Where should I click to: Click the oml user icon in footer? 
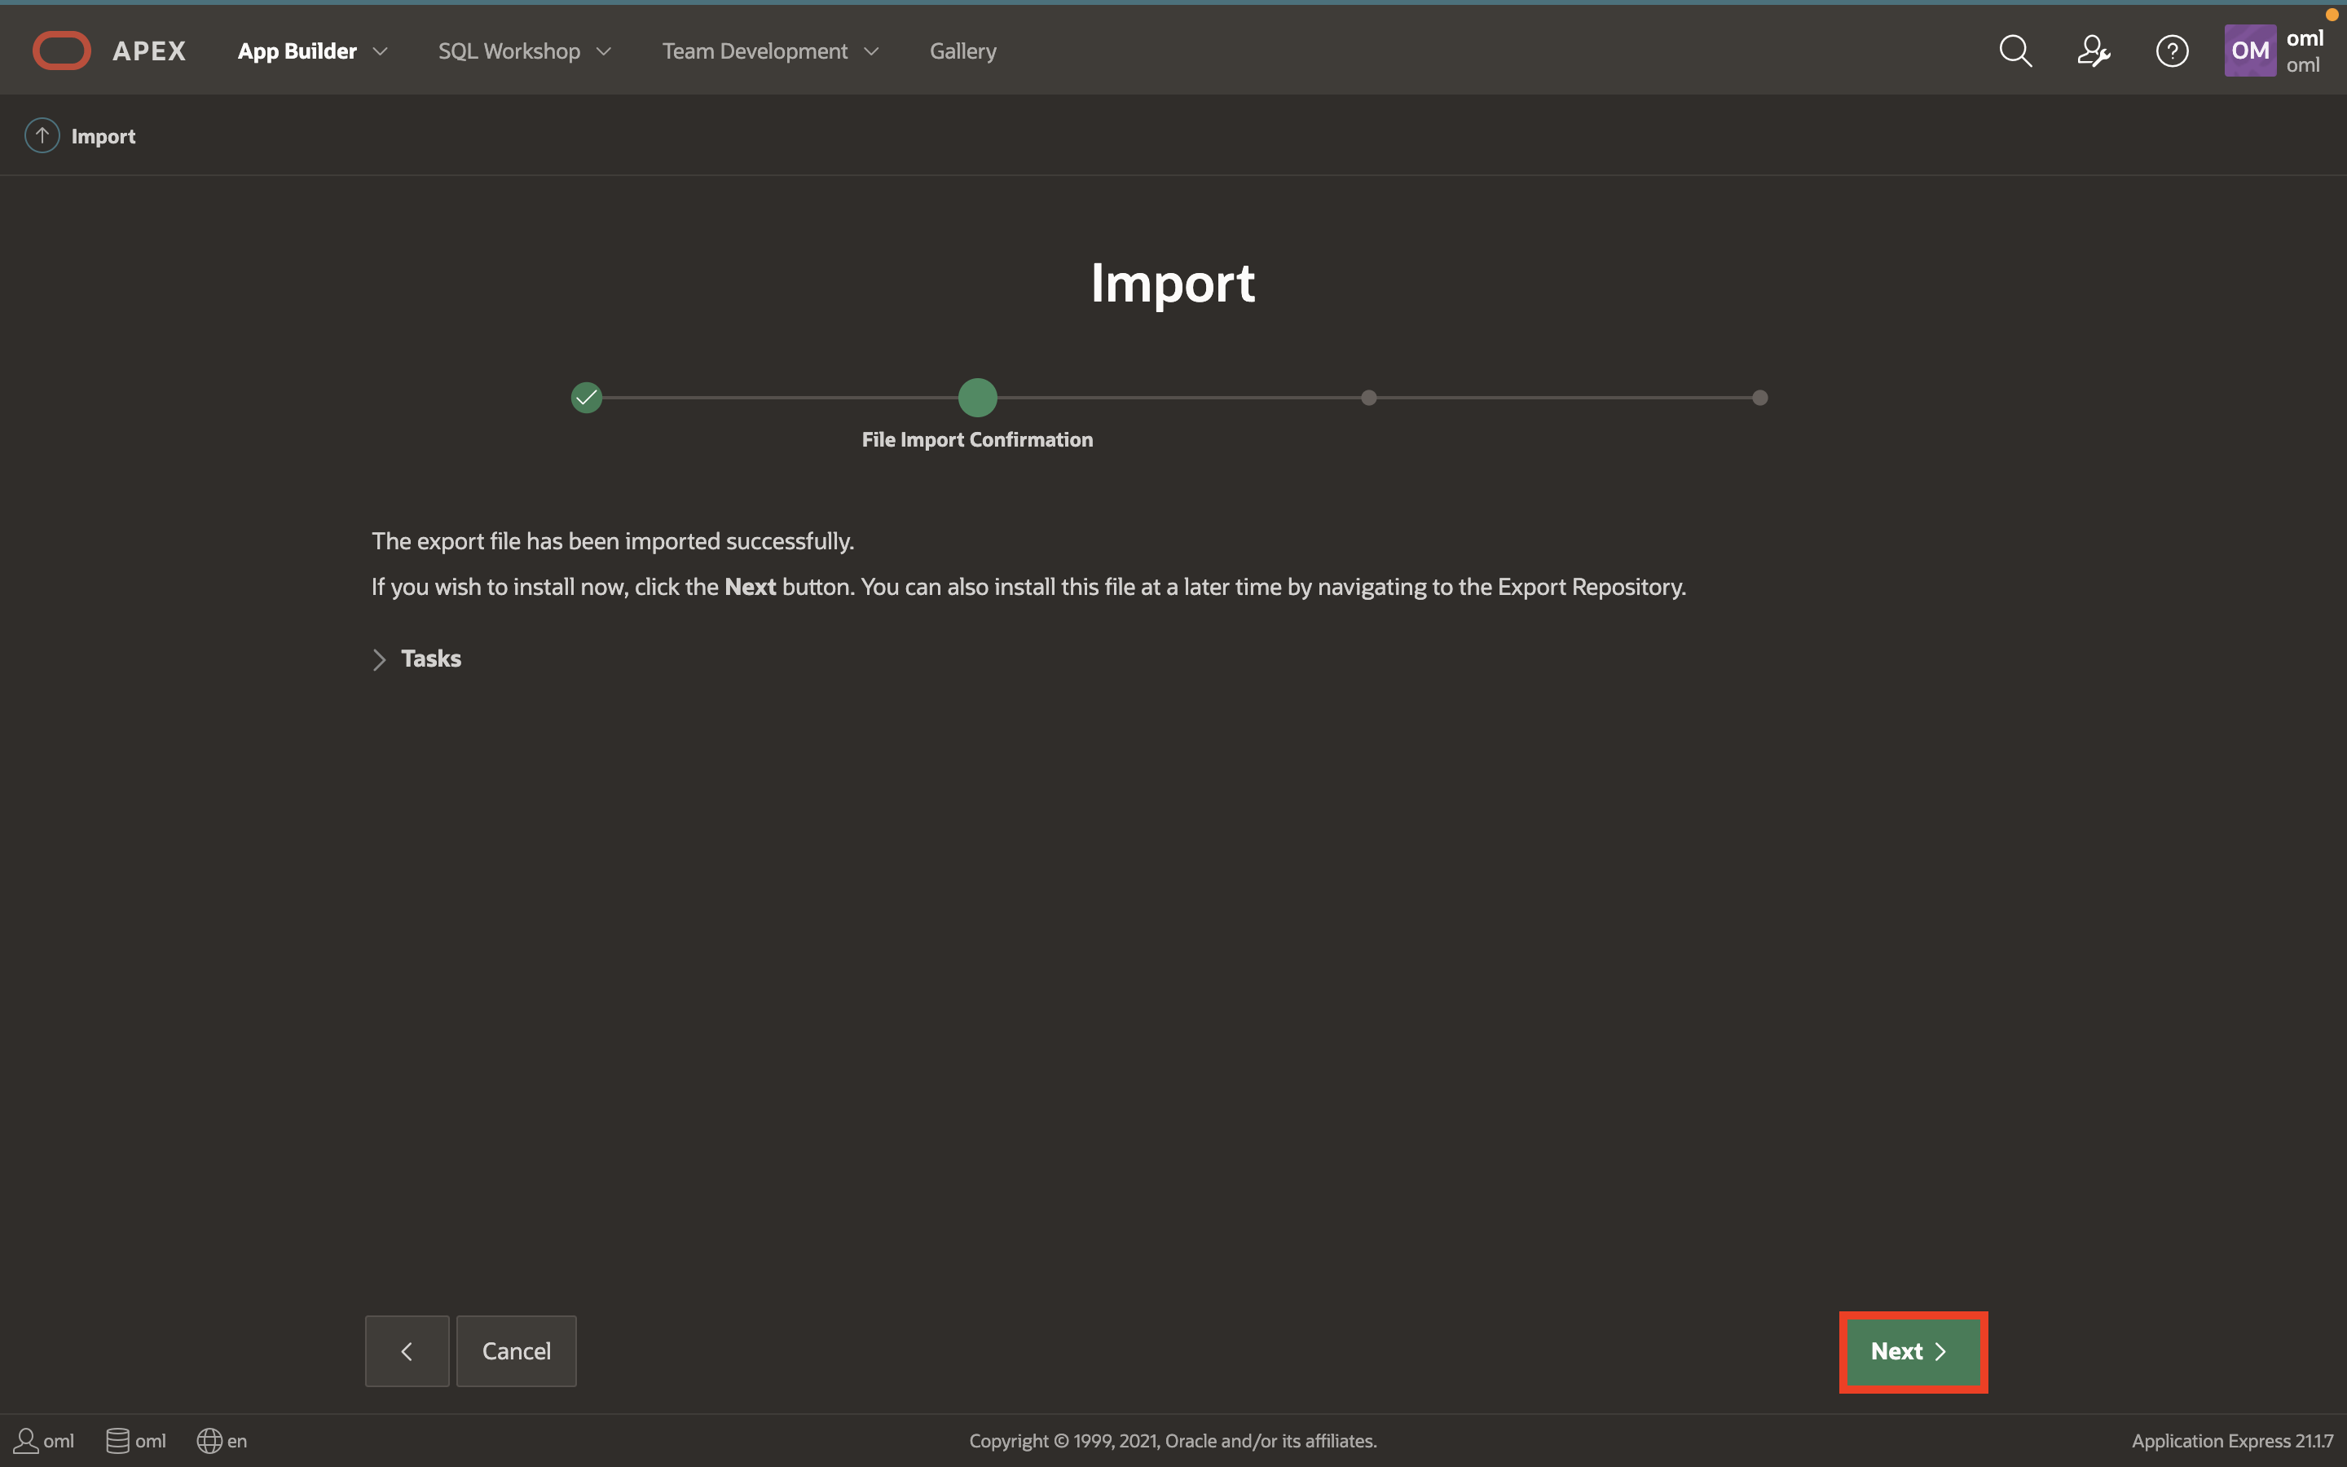click(x=26, y=1441)
